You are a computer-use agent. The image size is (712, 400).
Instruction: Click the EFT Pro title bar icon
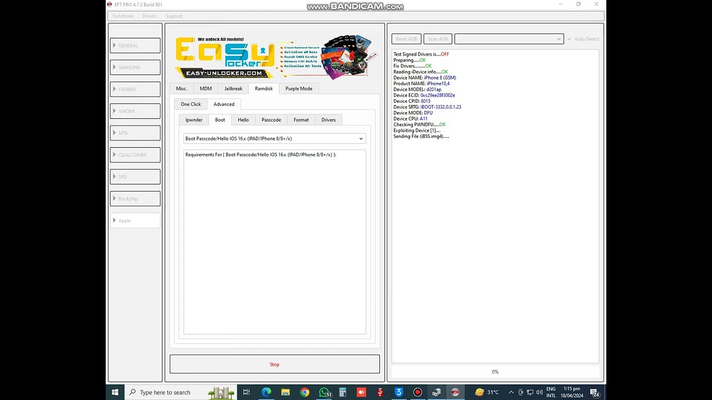tap(110, 4)
